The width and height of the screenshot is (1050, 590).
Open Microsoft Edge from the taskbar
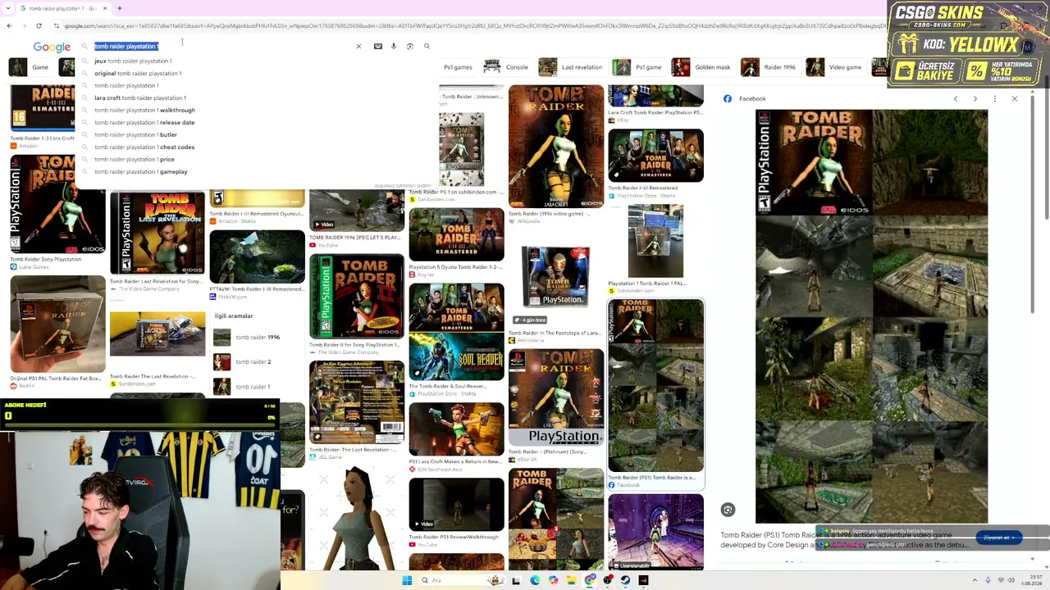[535, 580]
